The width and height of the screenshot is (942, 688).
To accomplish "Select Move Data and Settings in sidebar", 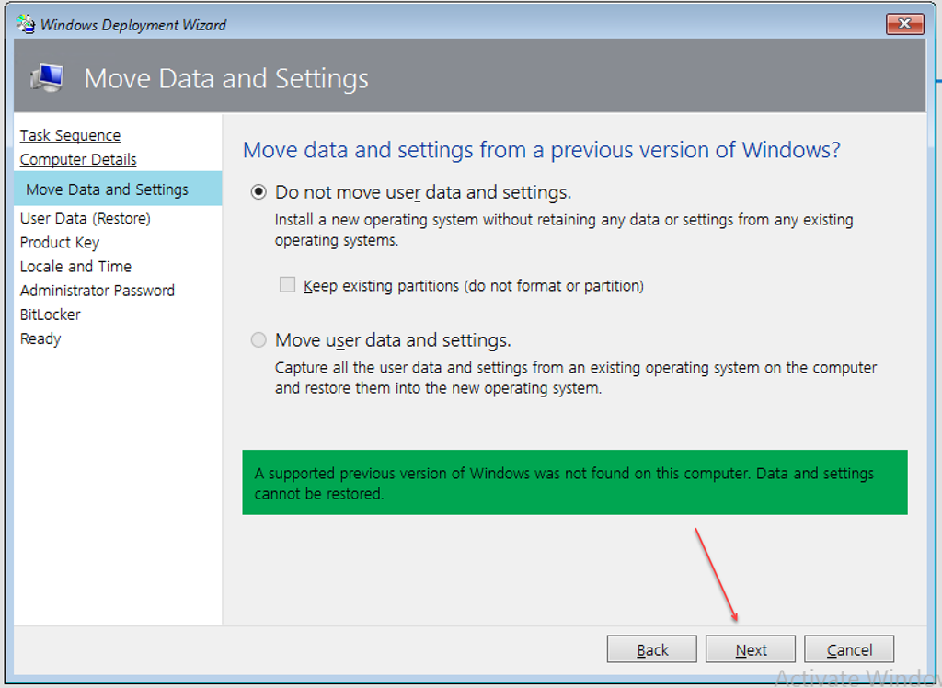I will point(107,189).
